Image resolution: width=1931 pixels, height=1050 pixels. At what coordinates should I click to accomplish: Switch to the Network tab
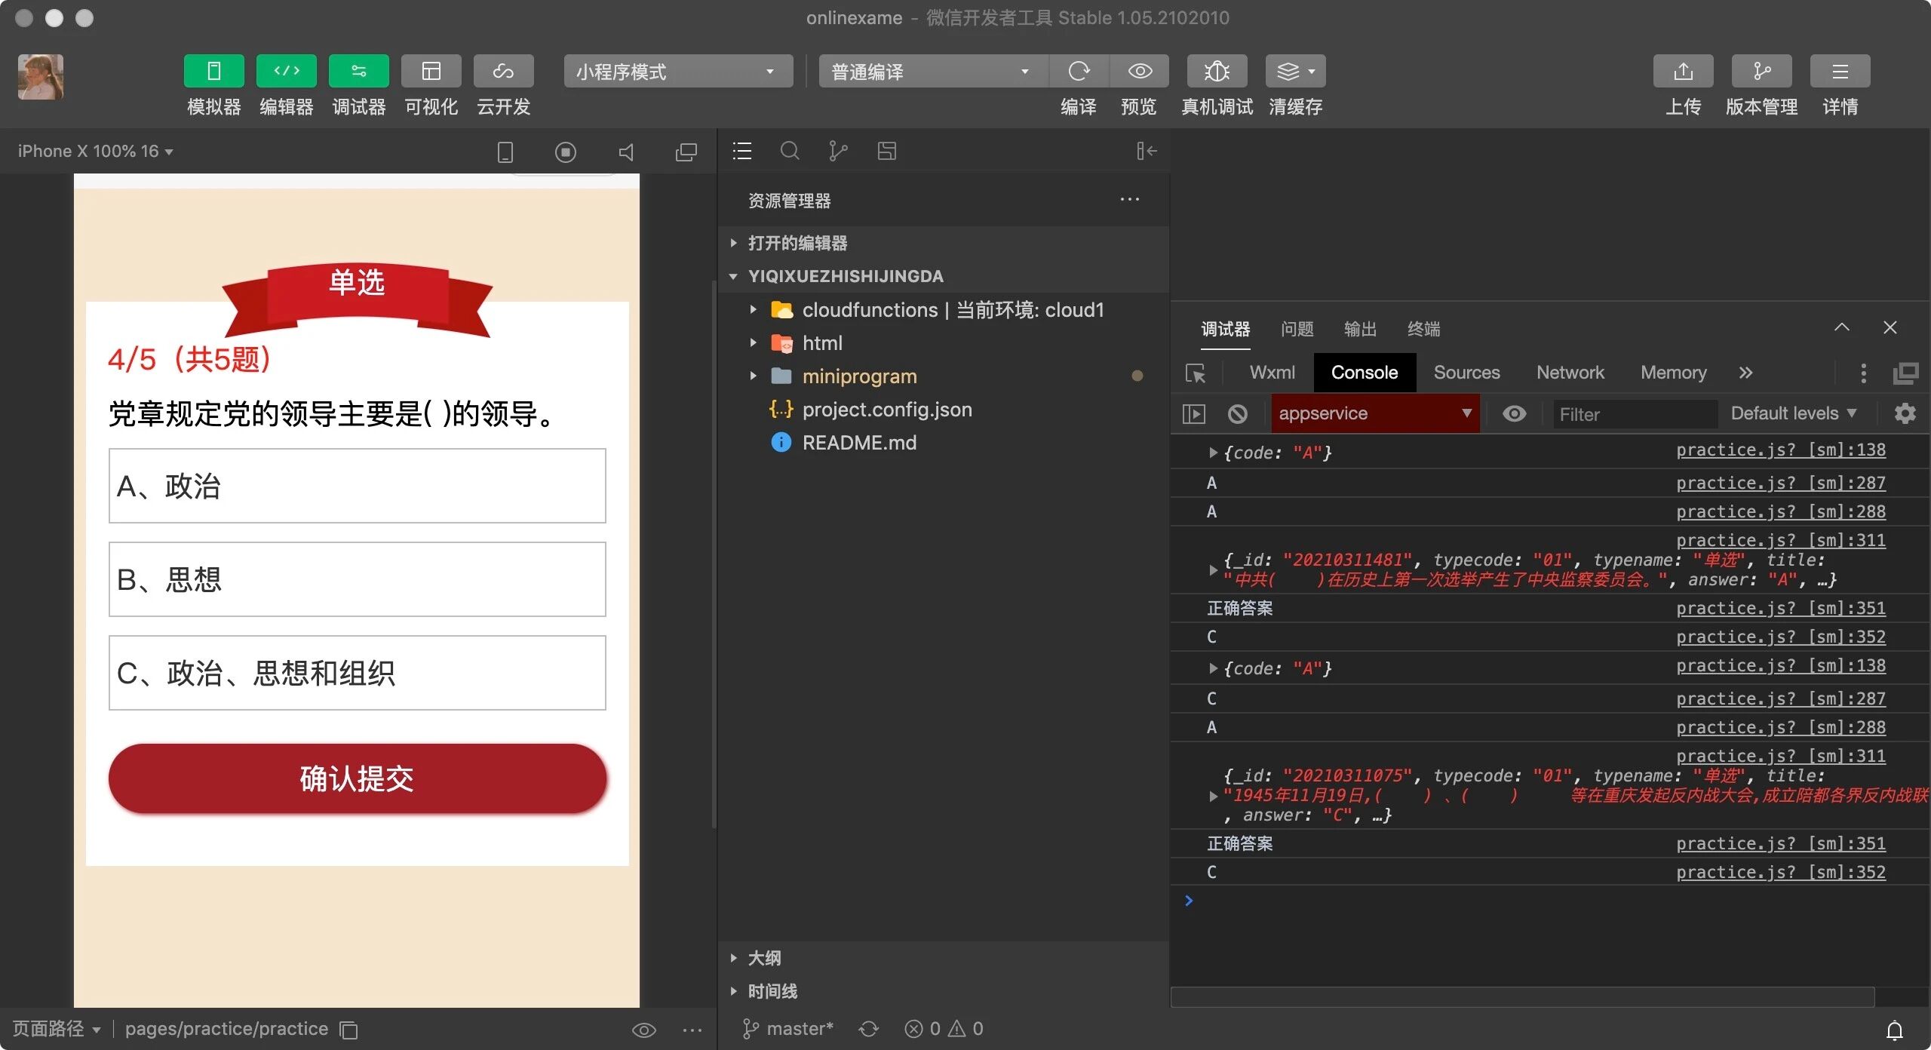[x=1570, y=373]
